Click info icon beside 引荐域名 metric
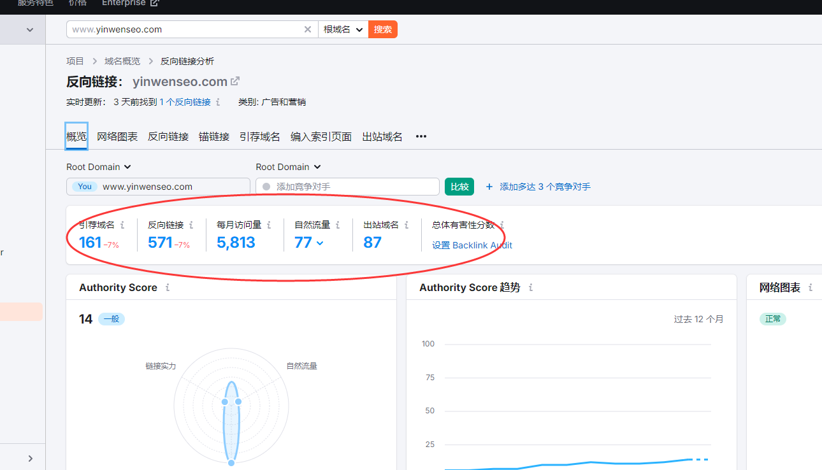The image size is (822, 470). 122,225
